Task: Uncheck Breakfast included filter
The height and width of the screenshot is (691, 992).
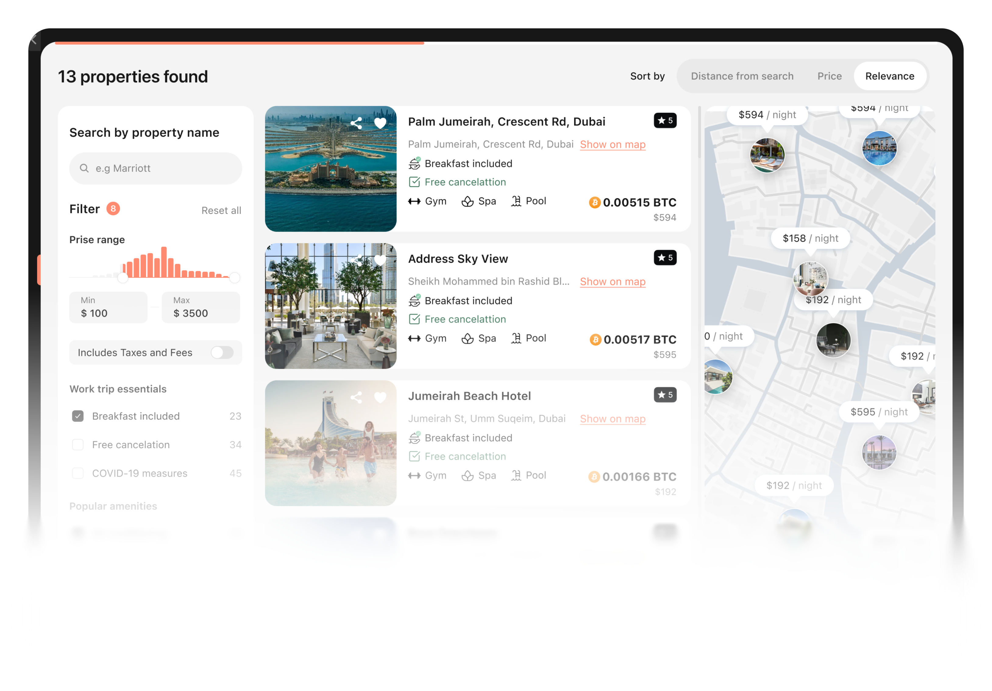Action: pos(78,416)
